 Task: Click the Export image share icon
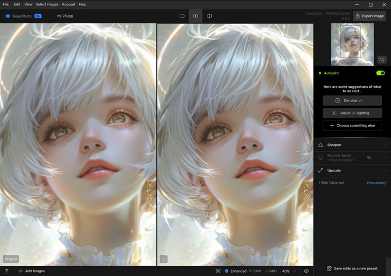(357, 16)
